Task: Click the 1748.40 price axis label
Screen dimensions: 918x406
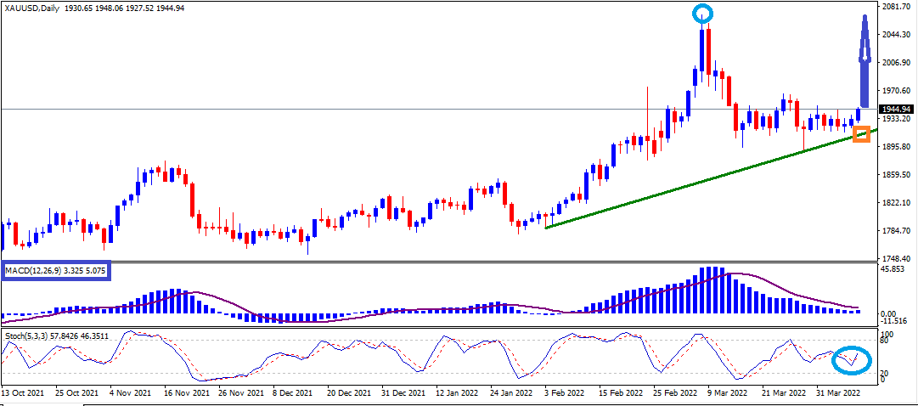Action: [897, 259]
